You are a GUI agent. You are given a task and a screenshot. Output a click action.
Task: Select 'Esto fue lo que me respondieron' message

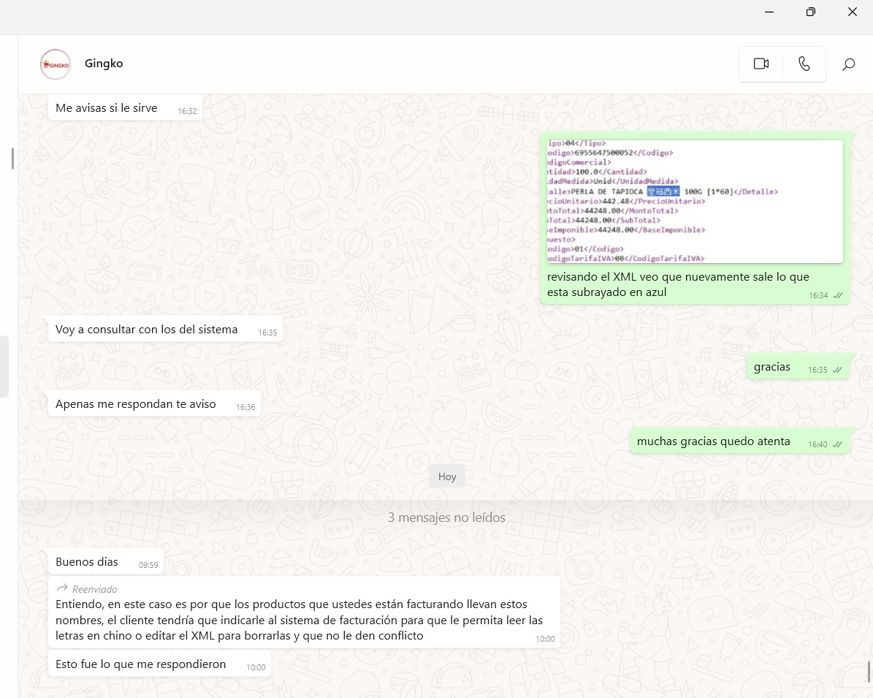[x=141, y=664]
